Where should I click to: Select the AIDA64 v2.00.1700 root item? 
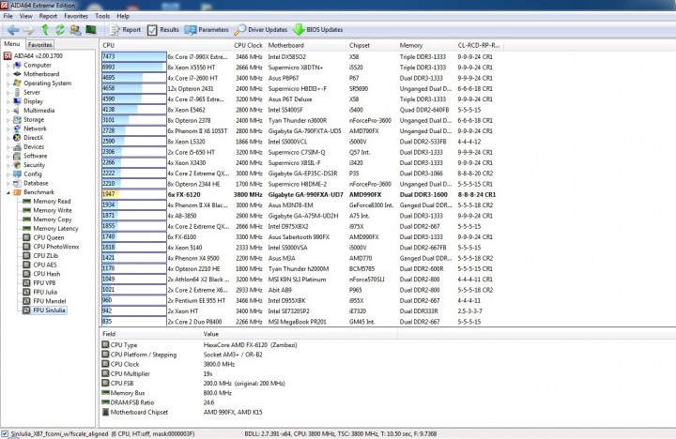pyautogui.click(x=34, y=56)
